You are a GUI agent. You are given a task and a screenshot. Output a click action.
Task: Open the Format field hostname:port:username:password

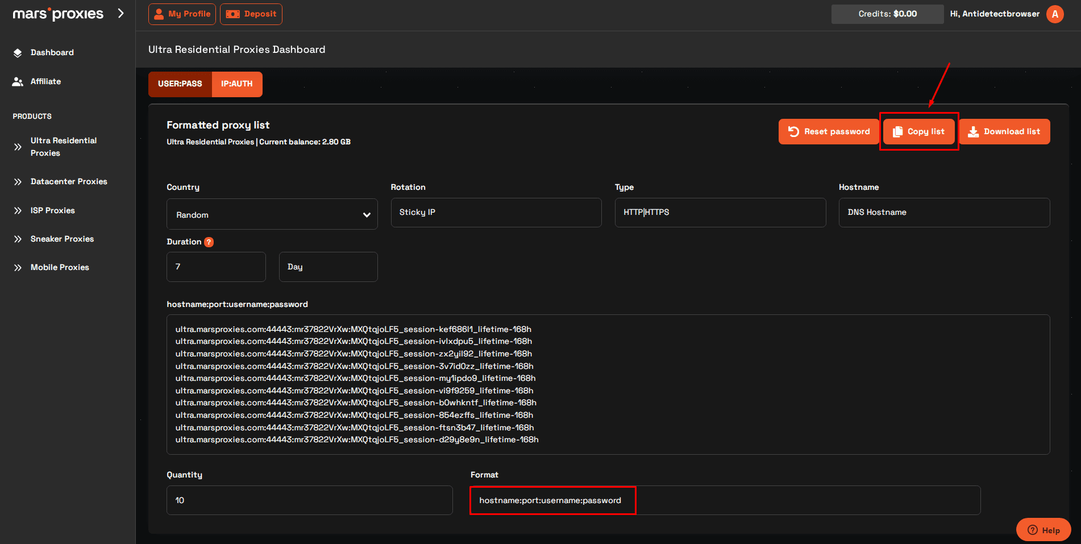pyautogui.click(x=725, y=500)
